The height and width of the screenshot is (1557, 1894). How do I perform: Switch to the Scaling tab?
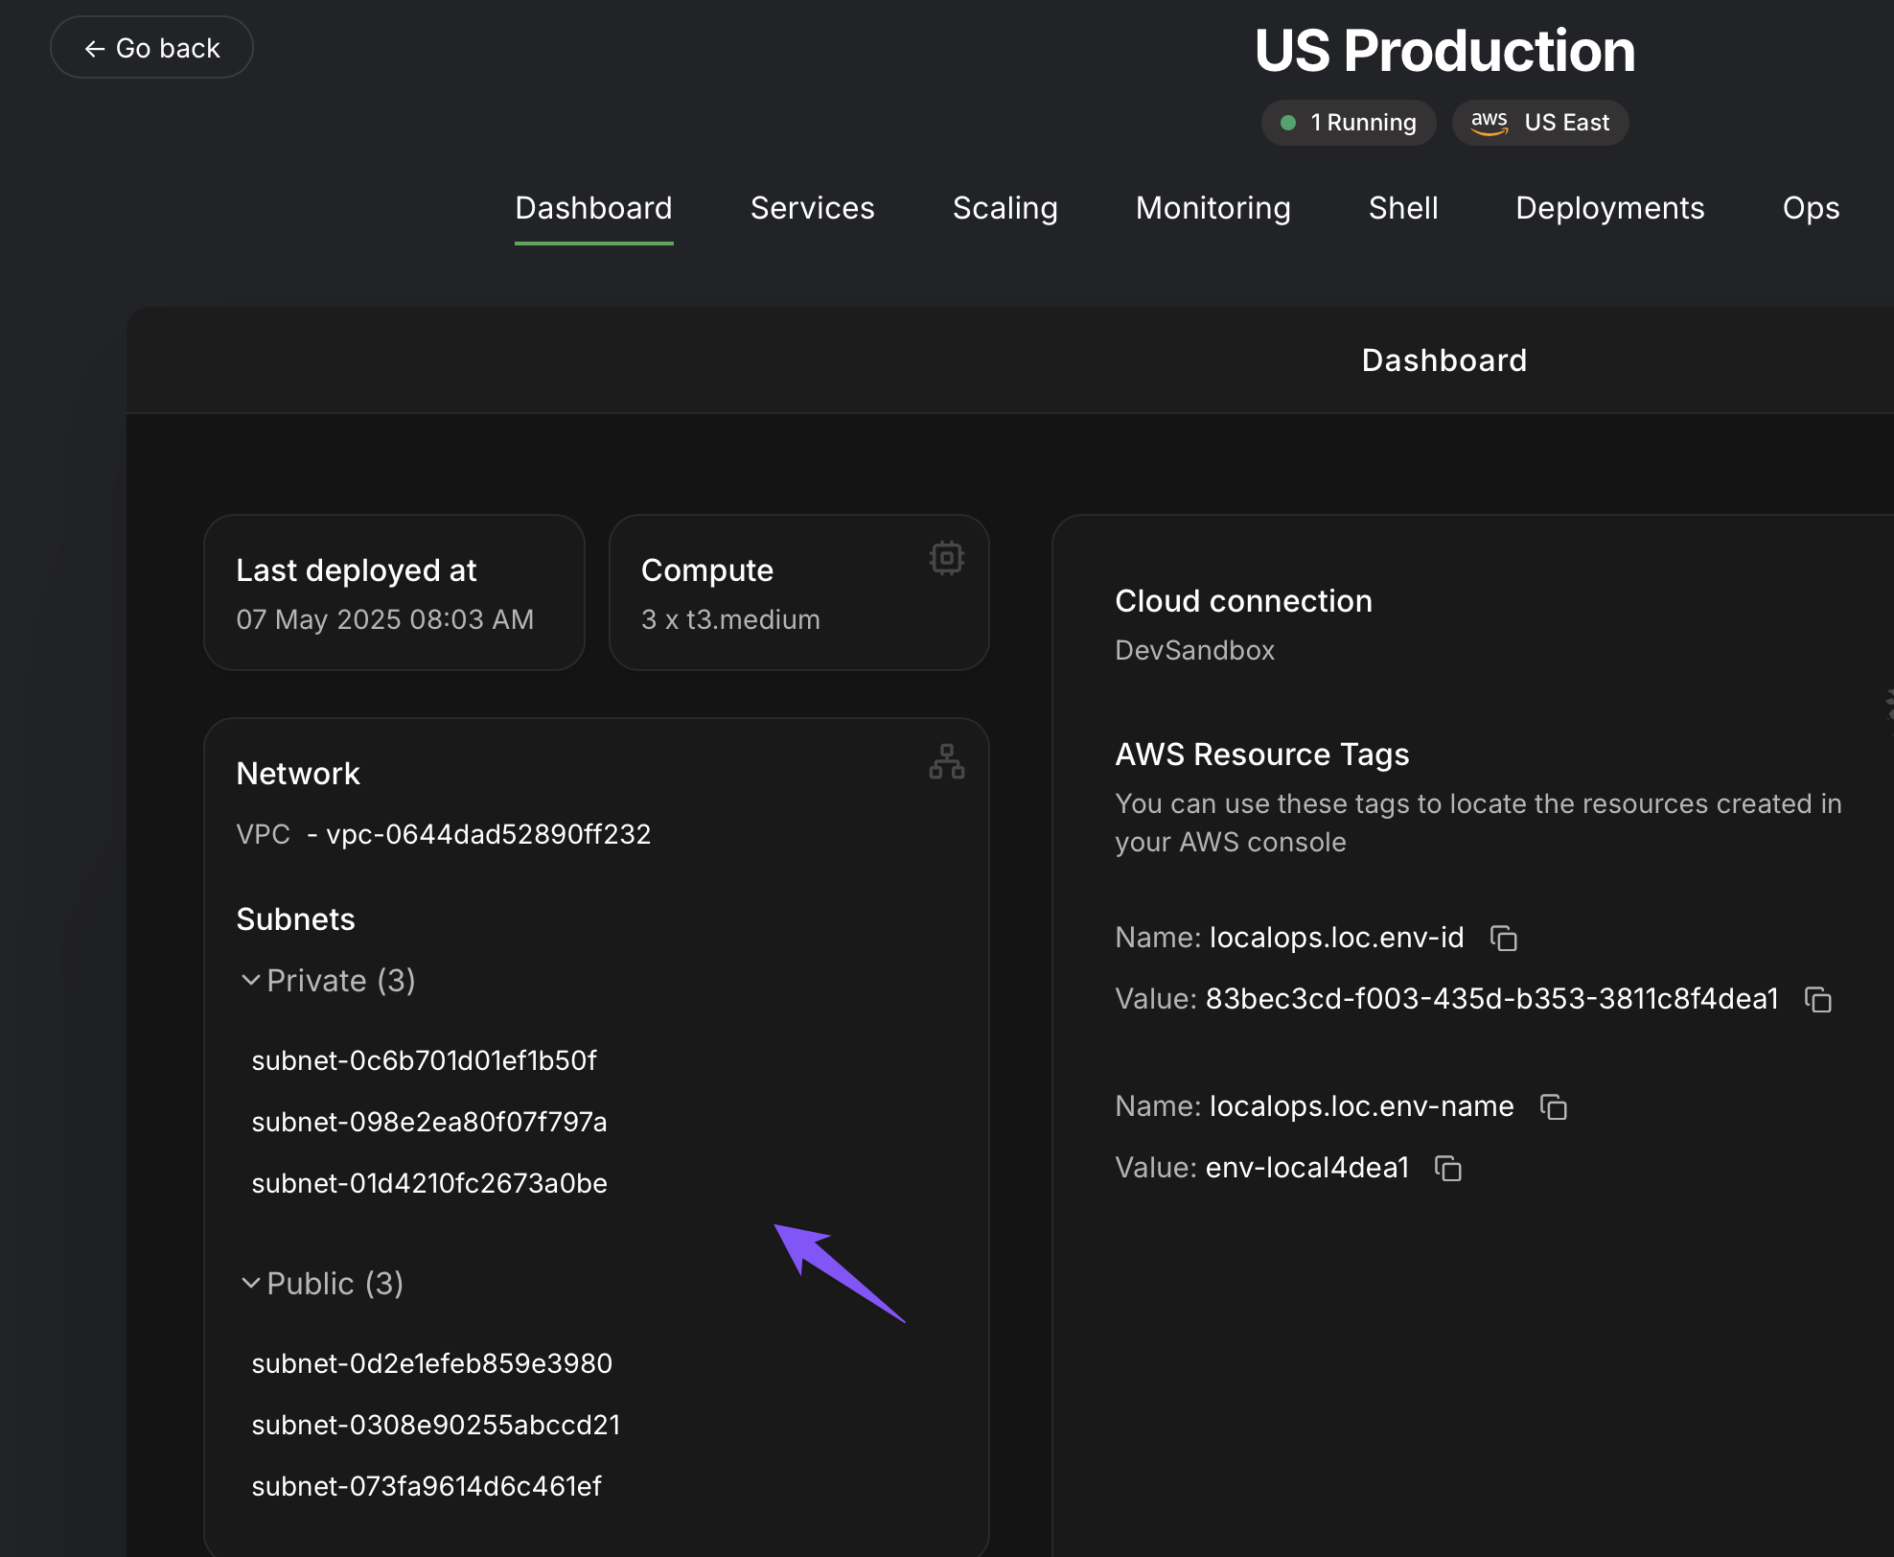click(x=1005, y=208)
